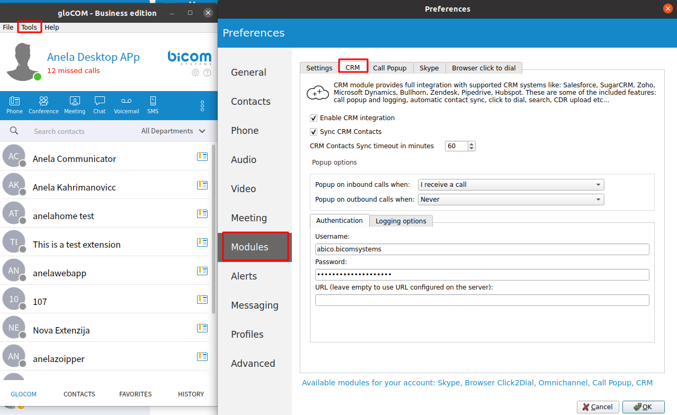Open the Tools menu
This screenshot has height=415, width=677.
coord(29,27)
